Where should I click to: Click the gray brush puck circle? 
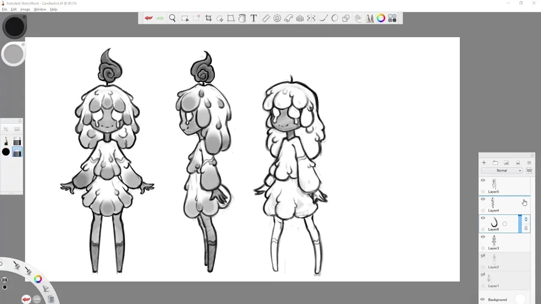[x=14, y=54]
